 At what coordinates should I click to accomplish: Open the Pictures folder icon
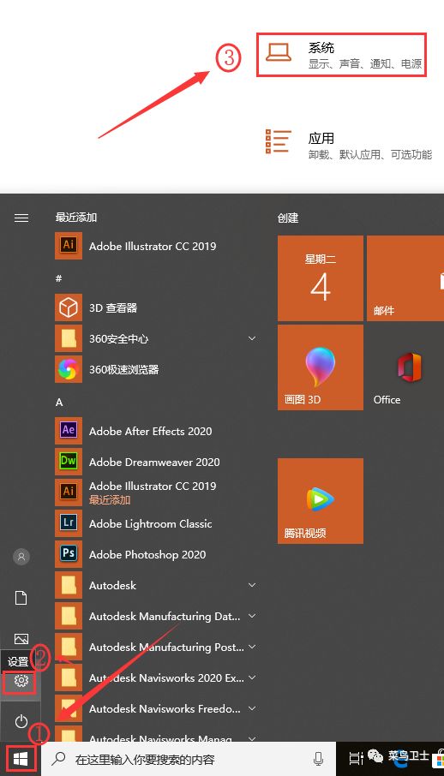pyautogui.click(x=21, y=638)
